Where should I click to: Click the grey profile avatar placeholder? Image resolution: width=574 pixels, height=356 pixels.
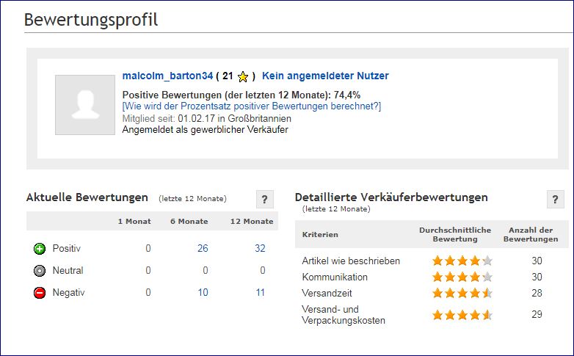[x=85, y=105]
